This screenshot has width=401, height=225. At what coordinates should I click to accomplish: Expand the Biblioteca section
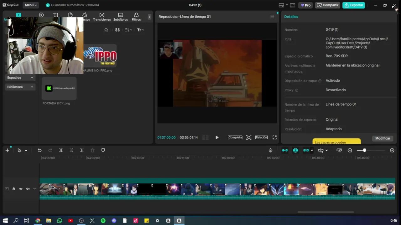pyautogui.click(x=20, y=87)
